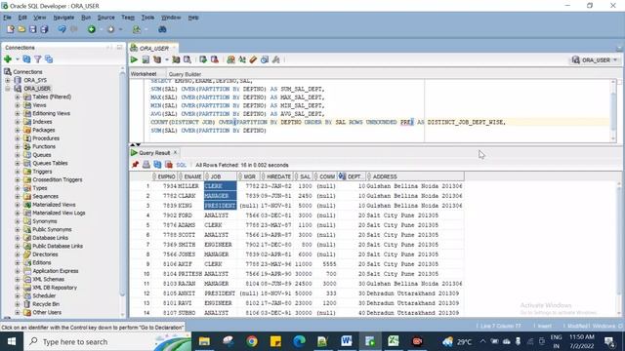The width and height of the screenshot is (625, 351).
Task: Click the Open folder toolbar icon
Action: pyautogui.click(x=21, y=29)
